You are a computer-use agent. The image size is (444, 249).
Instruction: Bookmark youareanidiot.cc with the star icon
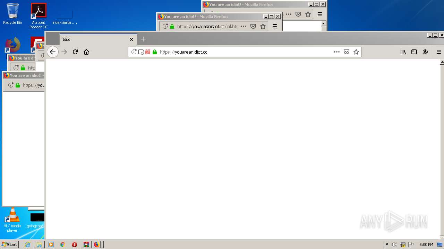click(x=356, y=52)
